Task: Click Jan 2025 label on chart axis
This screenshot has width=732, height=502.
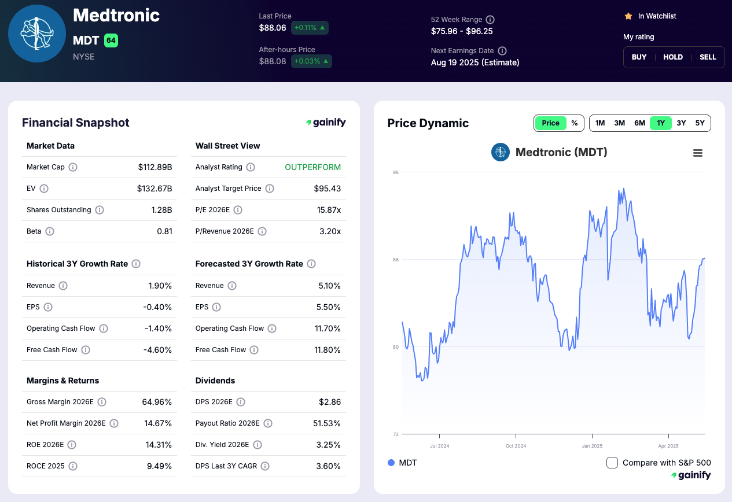Action: (x=592, y=446)
